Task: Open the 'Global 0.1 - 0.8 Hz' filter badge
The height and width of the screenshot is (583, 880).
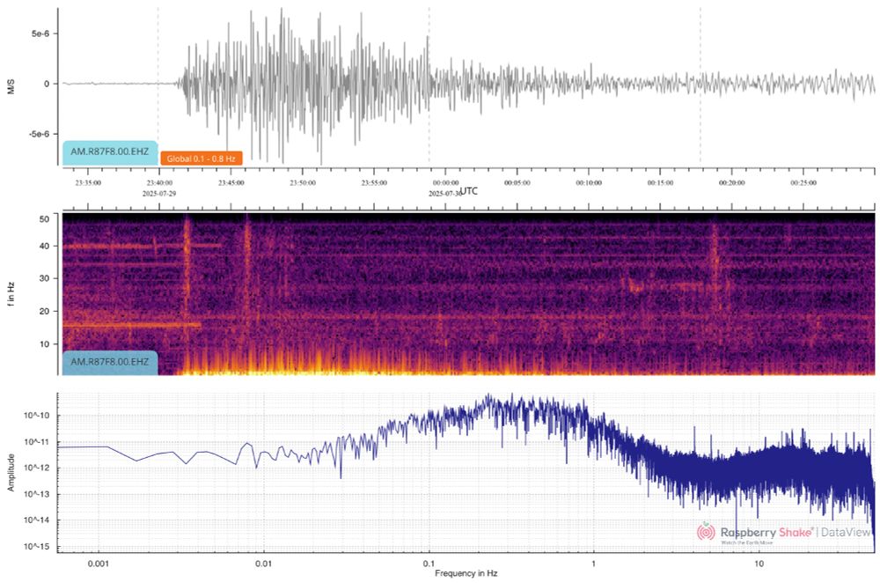Action: pos(201,159)
